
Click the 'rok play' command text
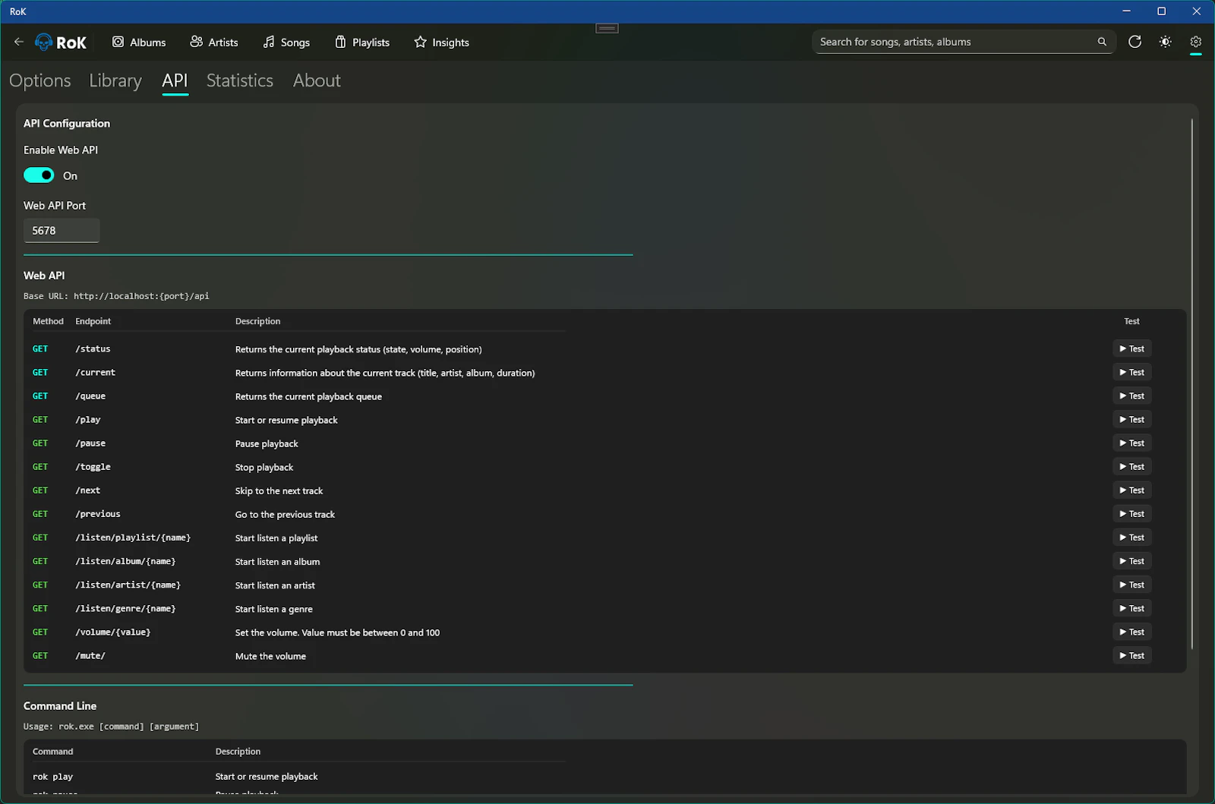click(52, 777)
